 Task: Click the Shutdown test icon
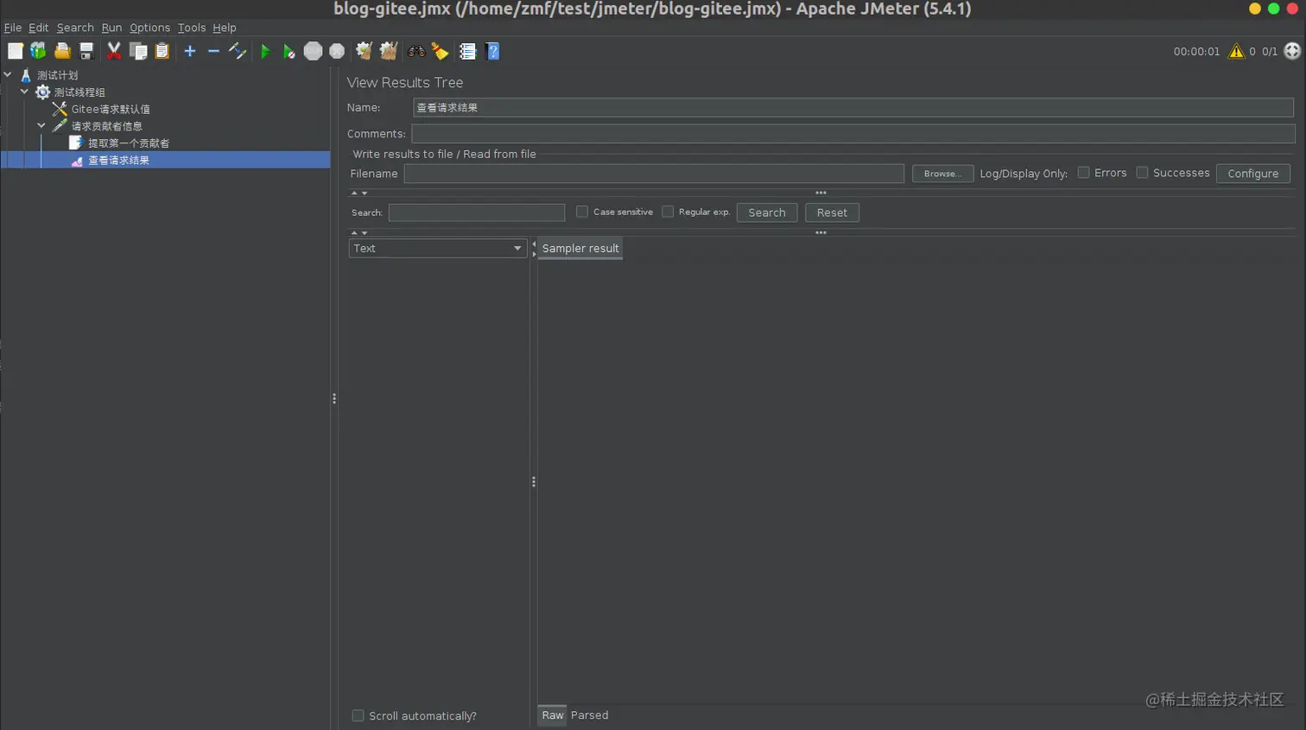(x=337, y=51)
